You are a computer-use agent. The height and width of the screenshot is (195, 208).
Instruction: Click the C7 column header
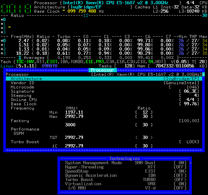169,37
